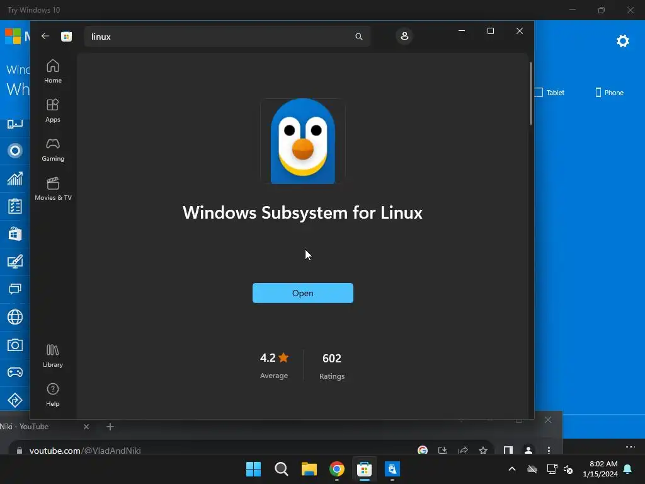Click the Chrome install app icon
Image resolution: width=645 pixels, height=484 pixels.
(443, 450)
